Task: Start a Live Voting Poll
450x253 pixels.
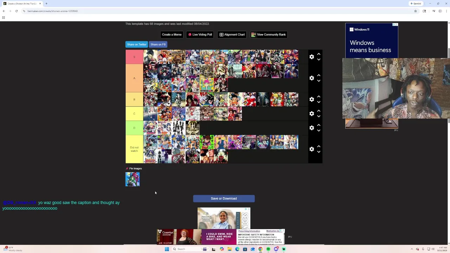Action: pos(200,34)
